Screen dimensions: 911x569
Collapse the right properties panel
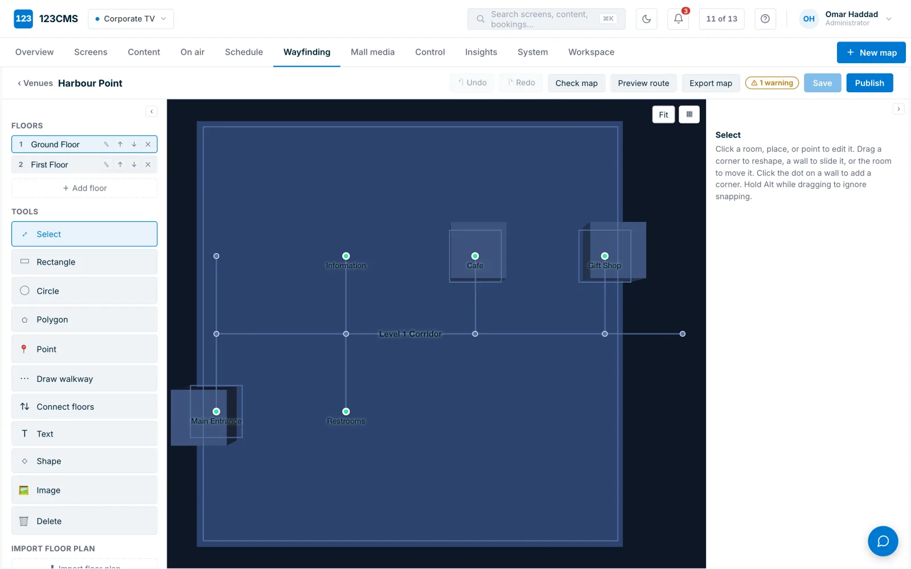coord(898,109)
